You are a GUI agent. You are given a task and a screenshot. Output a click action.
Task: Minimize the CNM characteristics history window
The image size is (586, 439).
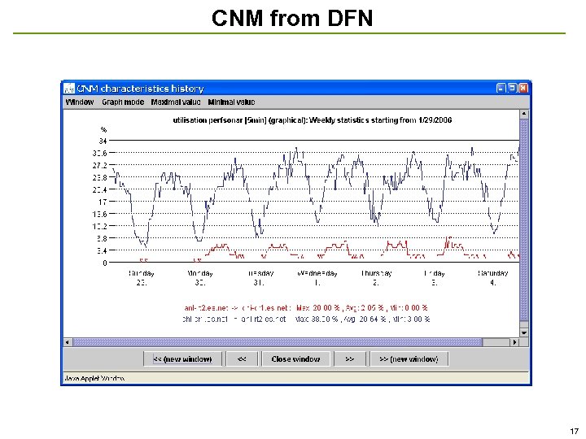(501, 88)
